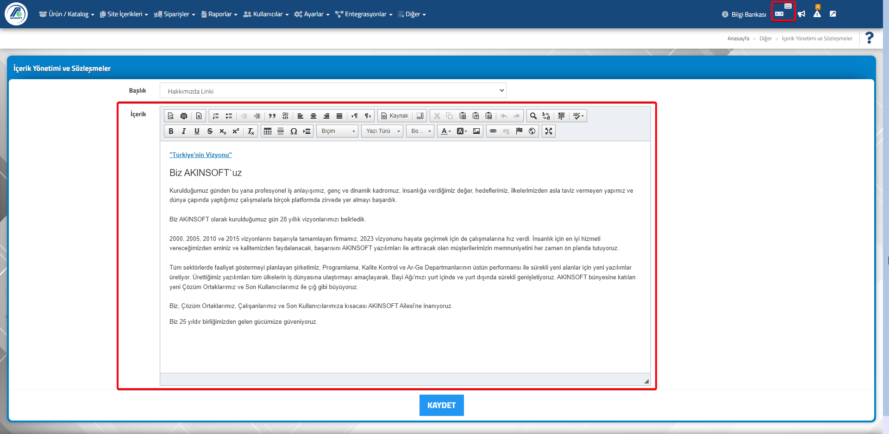Remove text formatting
The width and height of the screenshot is (889, 434).
251,131
